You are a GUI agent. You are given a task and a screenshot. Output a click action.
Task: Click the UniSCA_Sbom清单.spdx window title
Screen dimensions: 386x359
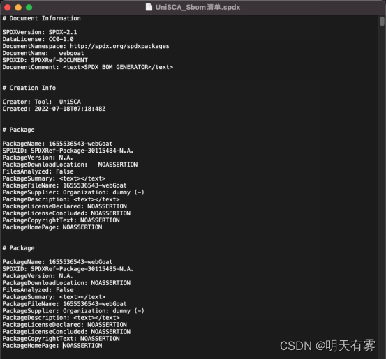198,8
